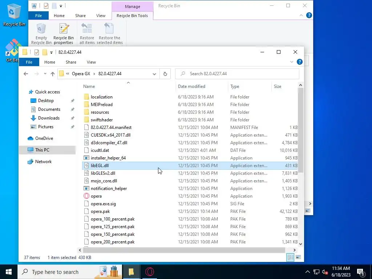This screenshot has width=372, height=279.
Task: Open help in the Recycle Bin window
Action: 309,15
